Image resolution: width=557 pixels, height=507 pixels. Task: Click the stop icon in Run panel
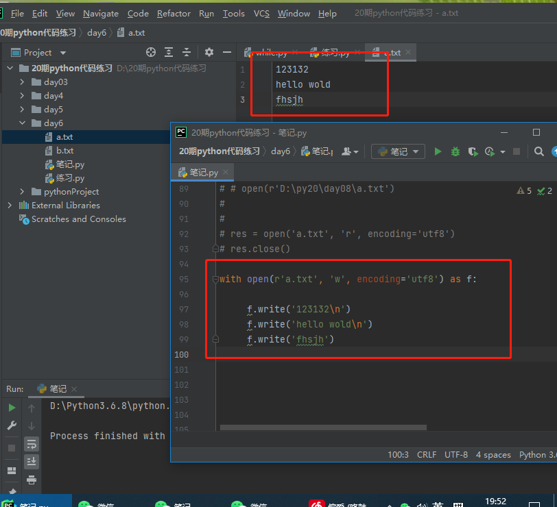[12, 448]
